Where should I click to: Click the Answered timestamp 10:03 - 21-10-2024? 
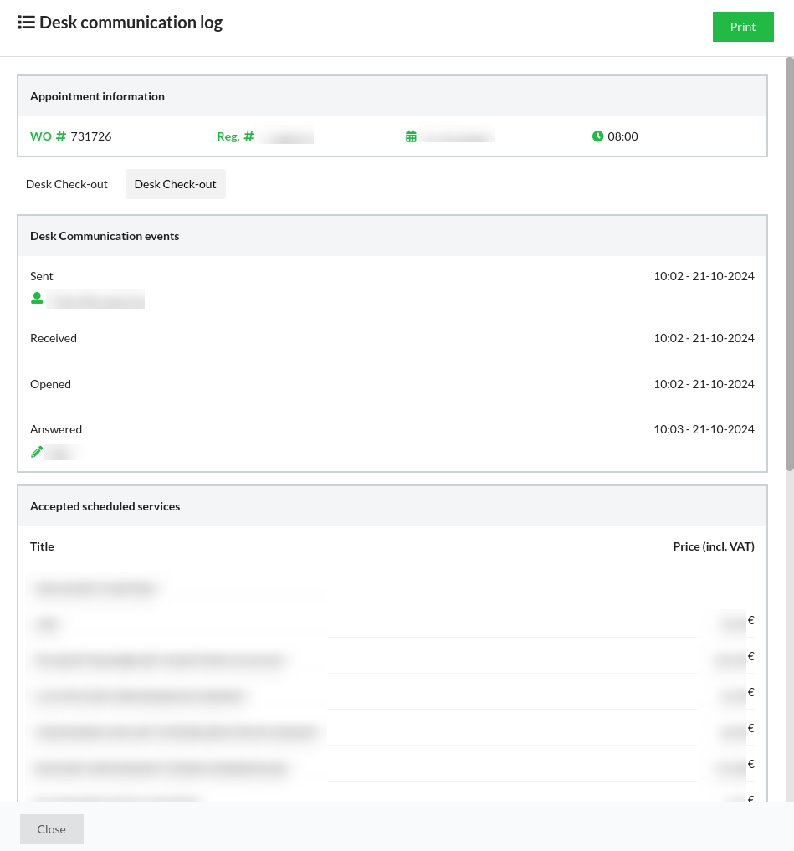click(704, 429)
